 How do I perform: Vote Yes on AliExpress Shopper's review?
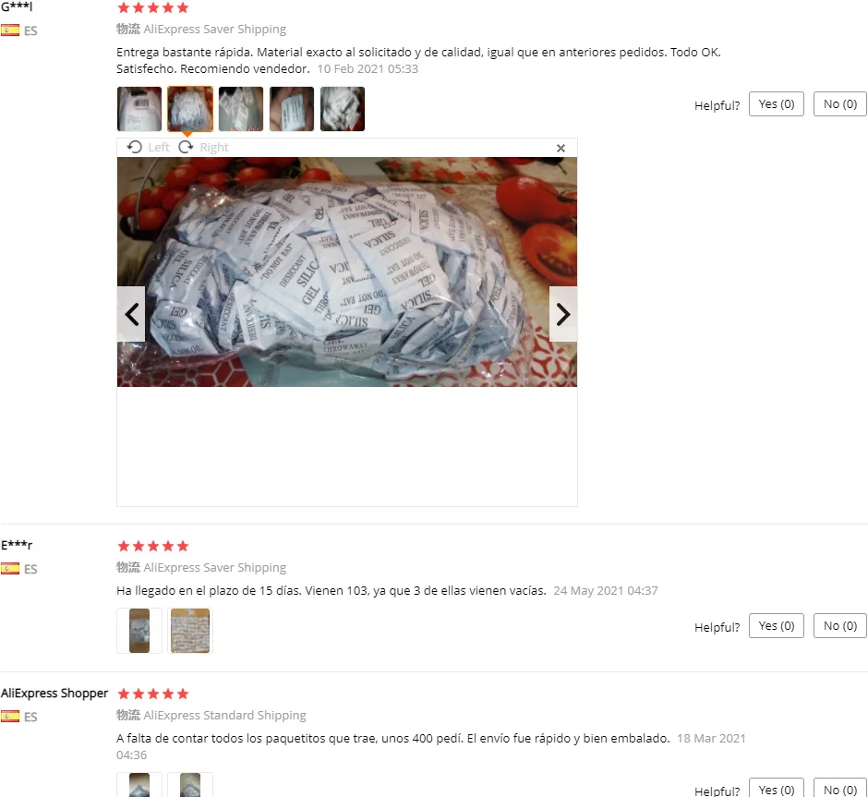click(x=776, y=788)
